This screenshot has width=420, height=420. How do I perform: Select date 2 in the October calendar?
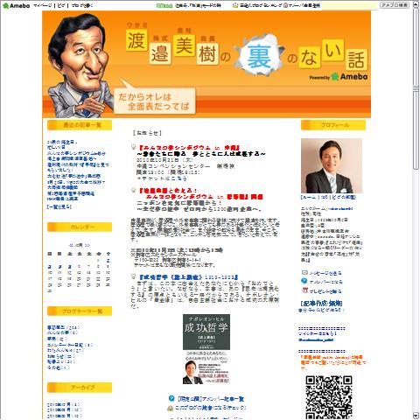coord(108,261)
